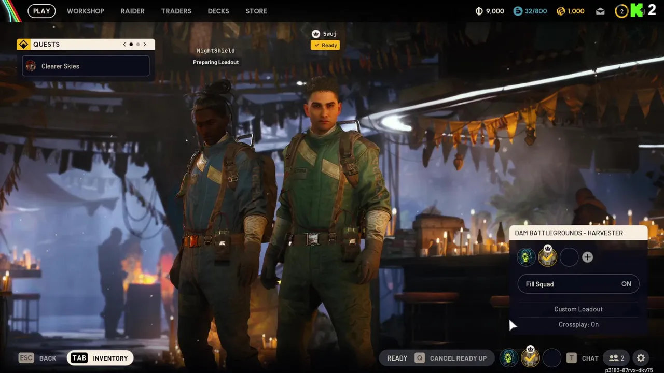Click the ESC key Back button
Screen dimensions: 664x373
(37, 358)
